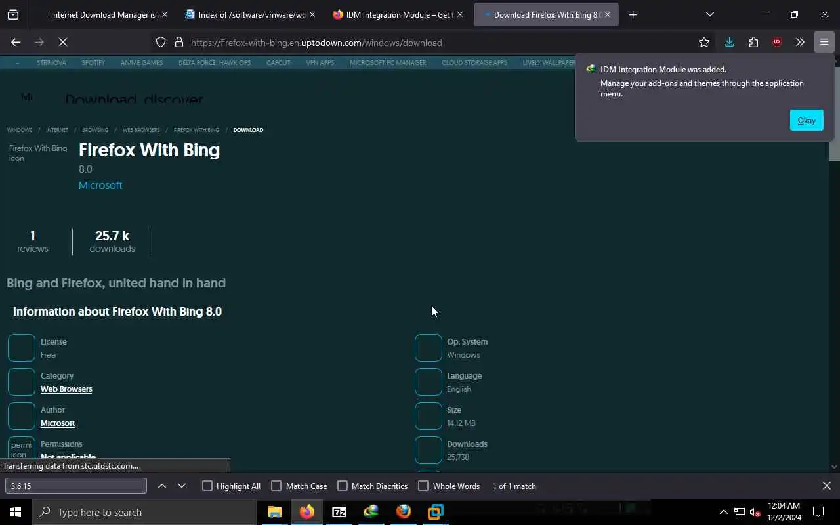Image resolution: width=840 pixels, height=525 pixels.
Task: Select Download Firefox With Bing tab
Action: click(x=545, y=14)
